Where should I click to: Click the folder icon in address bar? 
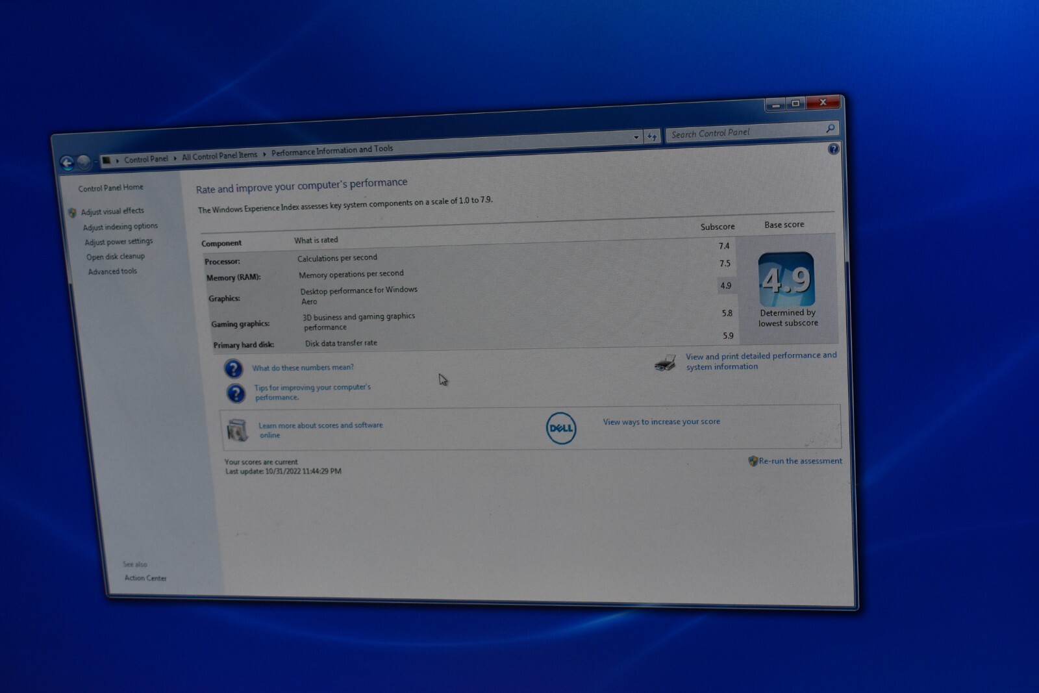[x=106, y=160]
